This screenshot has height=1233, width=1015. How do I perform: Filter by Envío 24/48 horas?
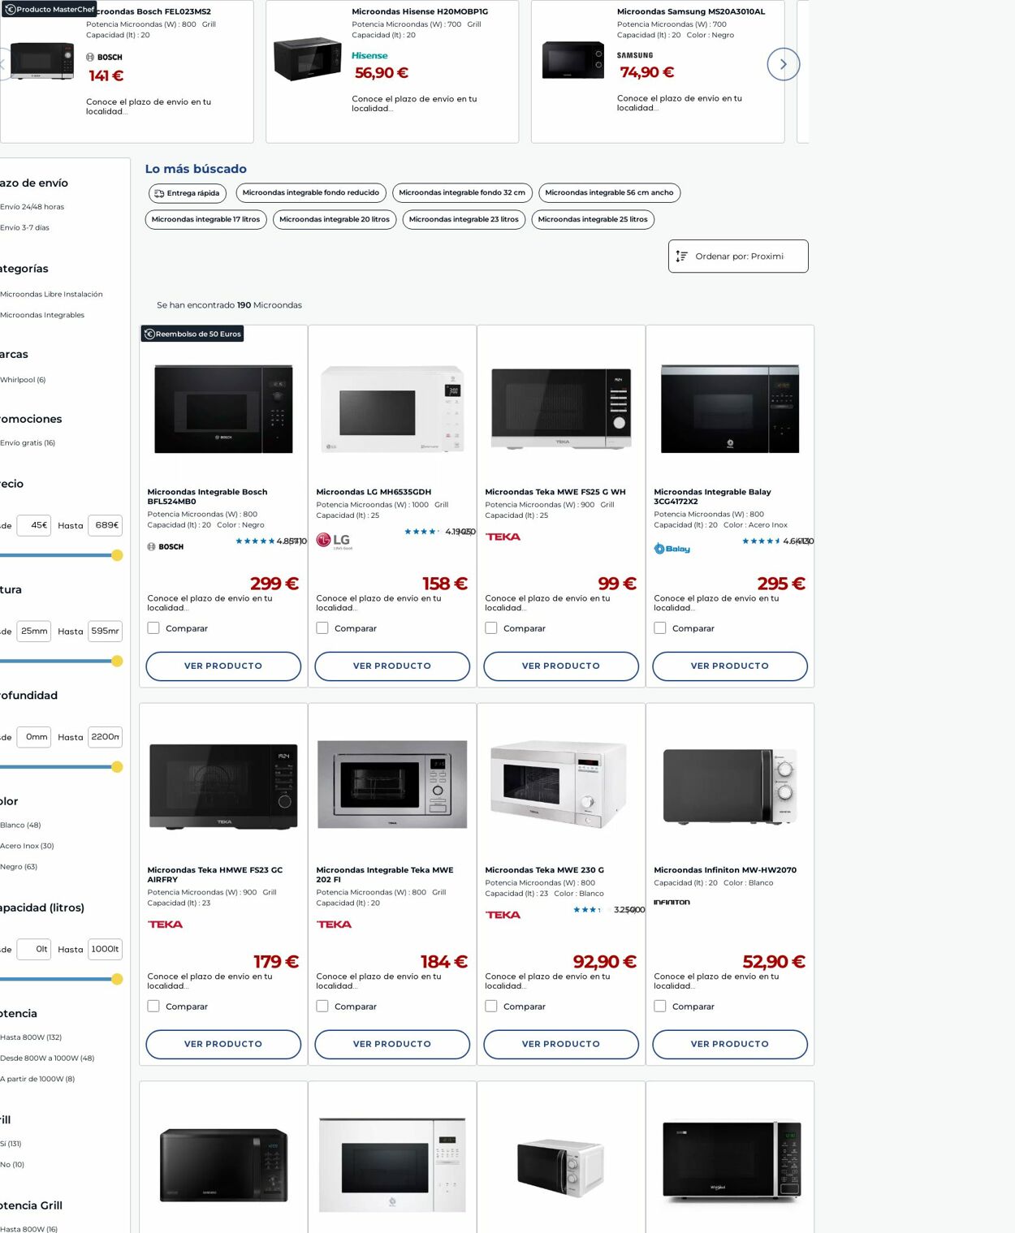(32, 207)
